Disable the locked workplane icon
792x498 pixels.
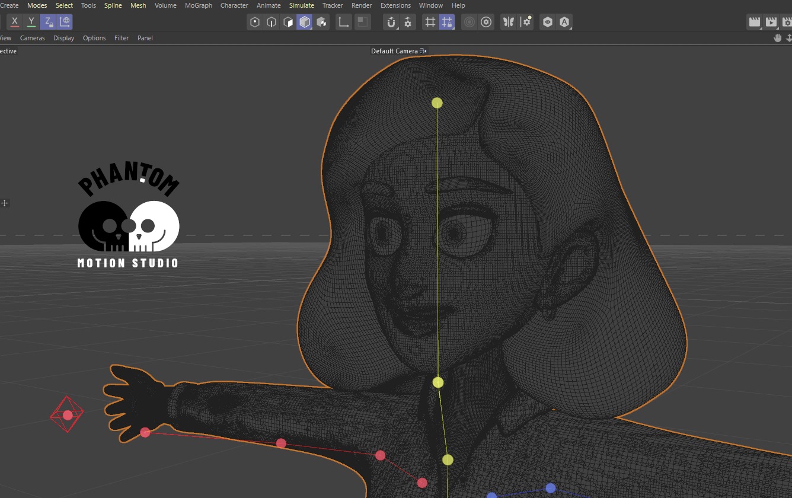pyautogui.click(x=447, y=23)
